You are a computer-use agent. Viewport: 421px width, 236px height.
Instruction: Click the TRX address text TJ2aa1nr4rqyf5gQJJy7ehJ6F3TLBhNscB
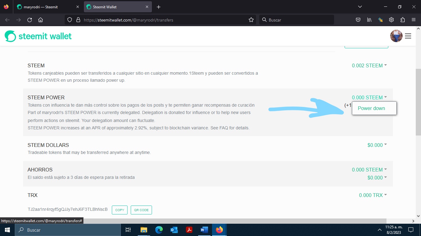pyautogui.click(x=68, y=210)
